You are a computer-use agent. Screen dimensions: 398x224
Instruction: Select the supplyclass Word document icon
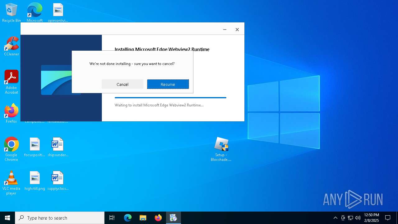tap(58, 181)
